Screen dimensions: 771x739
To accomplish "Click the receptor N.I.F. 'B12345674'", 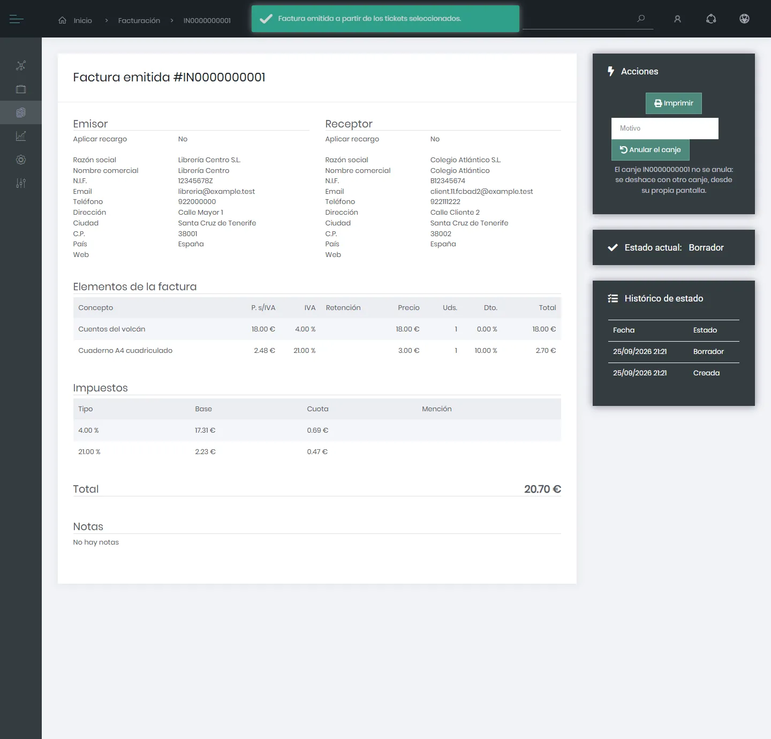I will pyautogui.click(x=448, y=181).
